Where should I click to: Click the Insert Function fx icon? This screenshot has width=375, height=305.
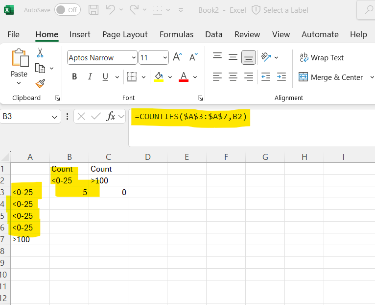pyautogui.click(x=111, y=116)
